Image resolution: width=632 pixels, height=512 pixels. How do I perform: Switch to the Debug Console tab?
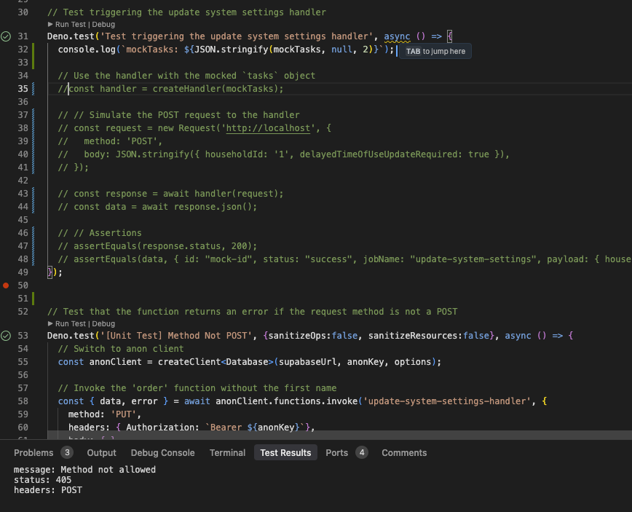pyautogui.click(x=163, y=453)
